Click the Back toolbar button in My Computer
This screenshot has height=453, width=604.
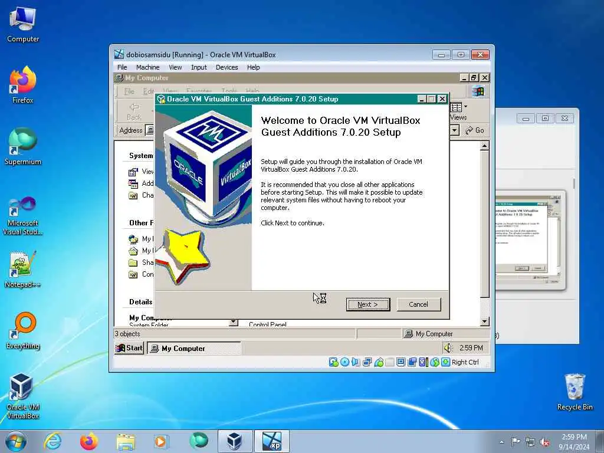click(x=134, y=111)
